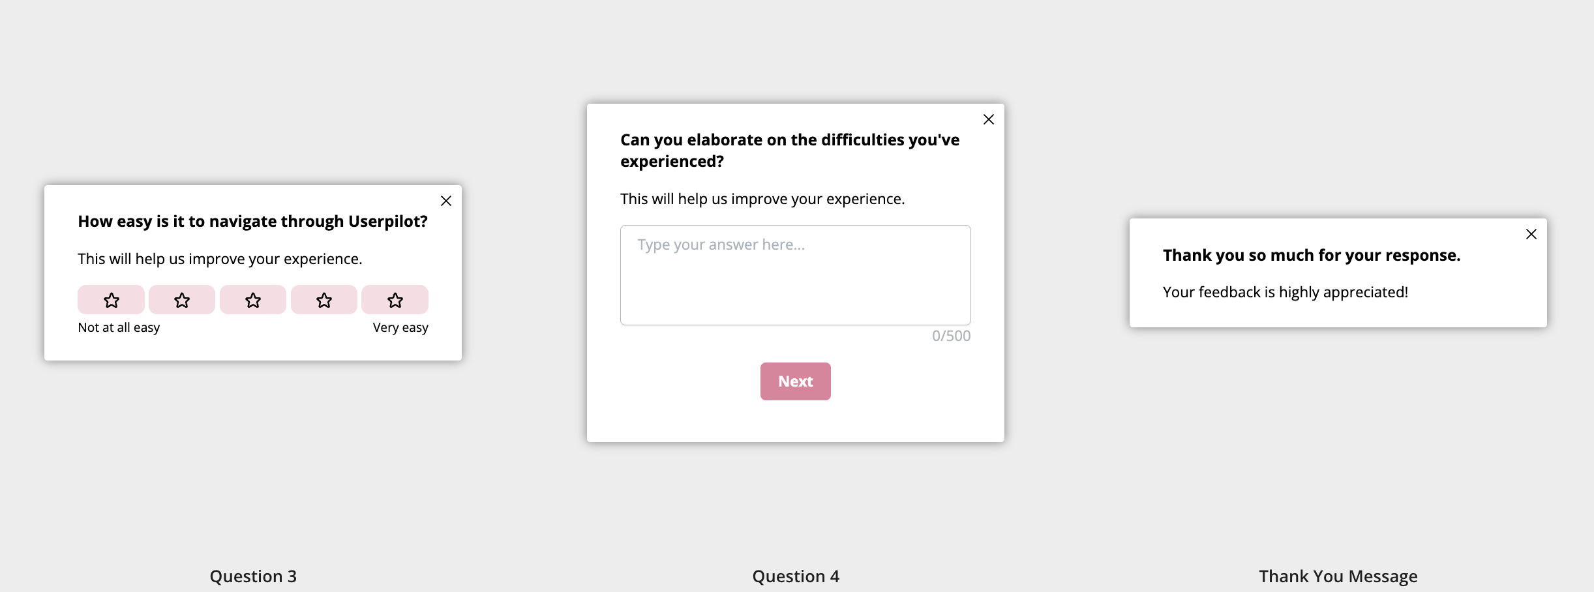Click 'Your feedback is highly appreciated!' text

pyautogui.click(x=1285, y=292)
